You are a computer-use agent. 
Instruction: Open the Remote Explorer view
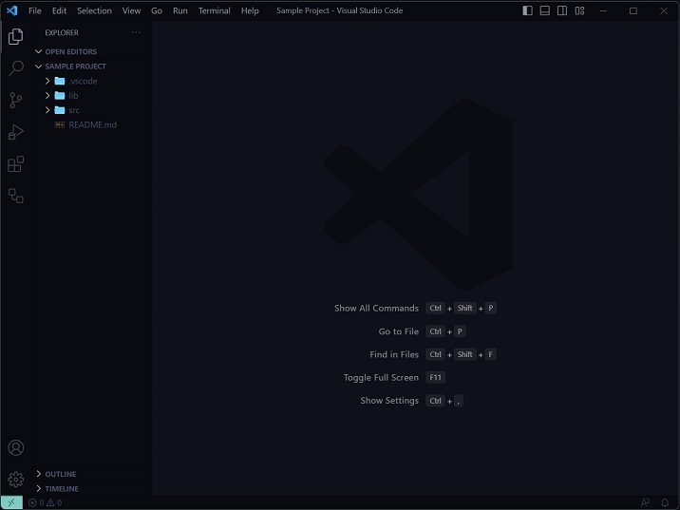point(15,196)
